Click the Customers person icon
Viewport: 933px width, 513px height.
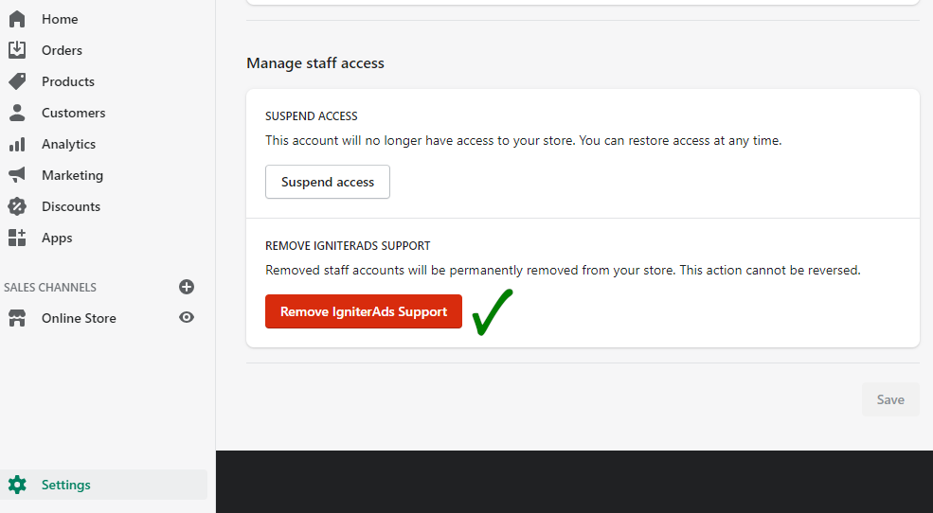[x=17, y=113]
